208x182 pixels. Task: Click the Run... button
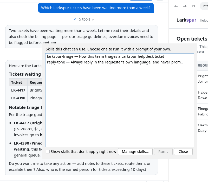click(x=163, y=152)
